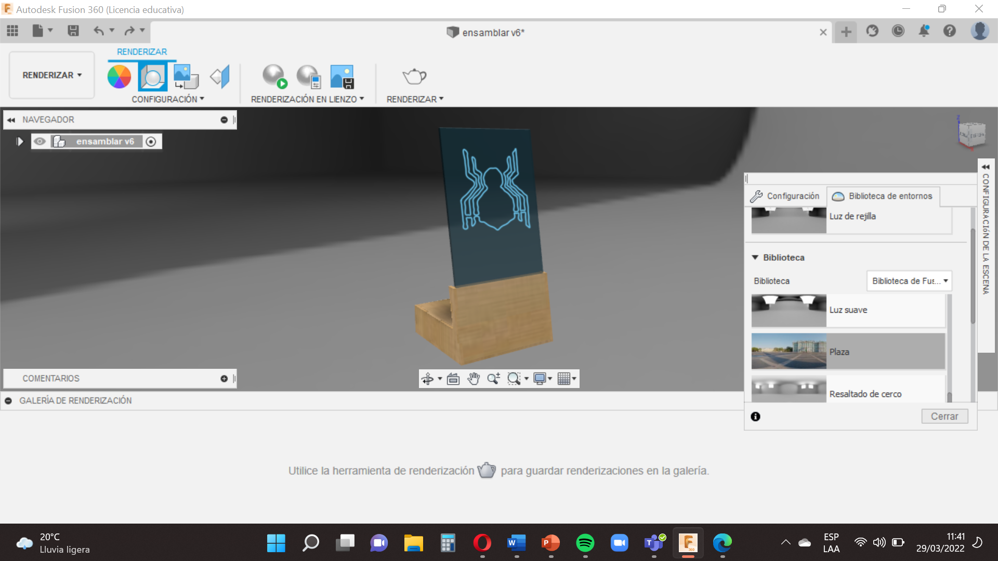Image resolution: width=998 pixels, height=561 pixels.
Task: Collapse the Navegador panel arrows
Action: [x=11, y=120]
